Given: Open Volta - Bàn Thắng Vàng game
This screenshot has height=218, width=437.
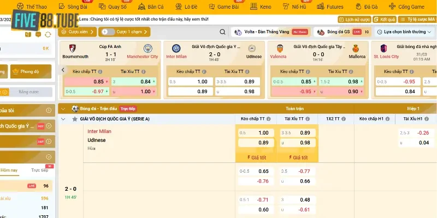Looking at the screenshot, I should [x=271, y=32].
